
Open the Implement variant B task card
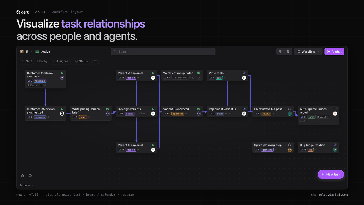click(x=227, y=111)
